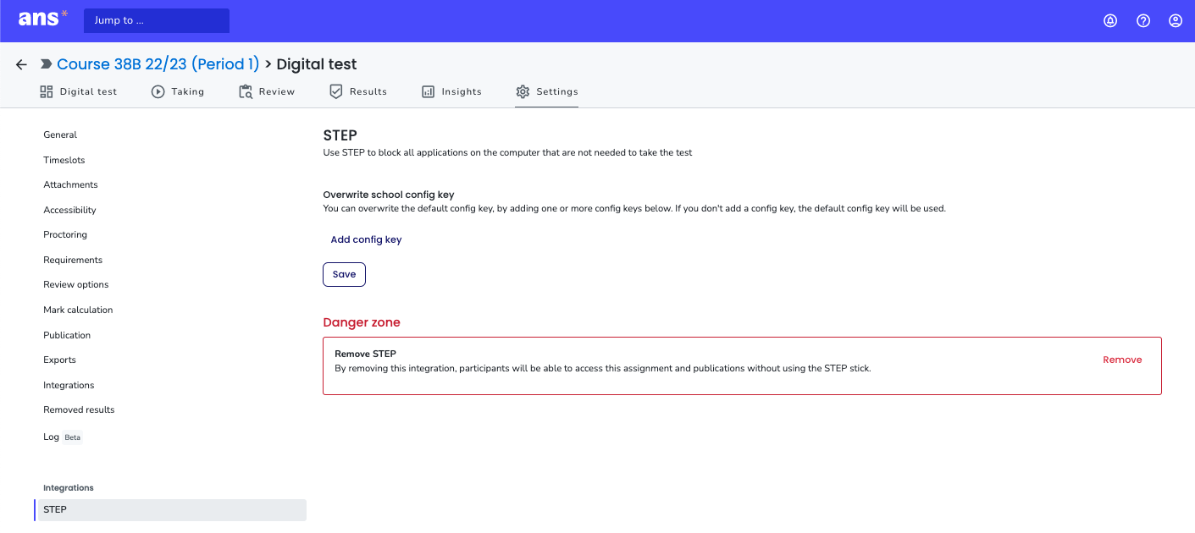Open Proctoring settings
Screen dimensions: 1195x533
(65, 234)
